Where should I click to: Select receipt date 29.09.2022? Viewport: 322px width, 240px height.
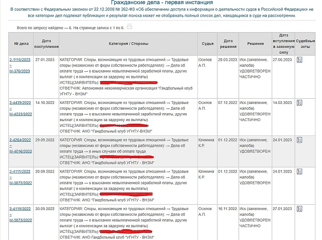[x=45, y=140]
